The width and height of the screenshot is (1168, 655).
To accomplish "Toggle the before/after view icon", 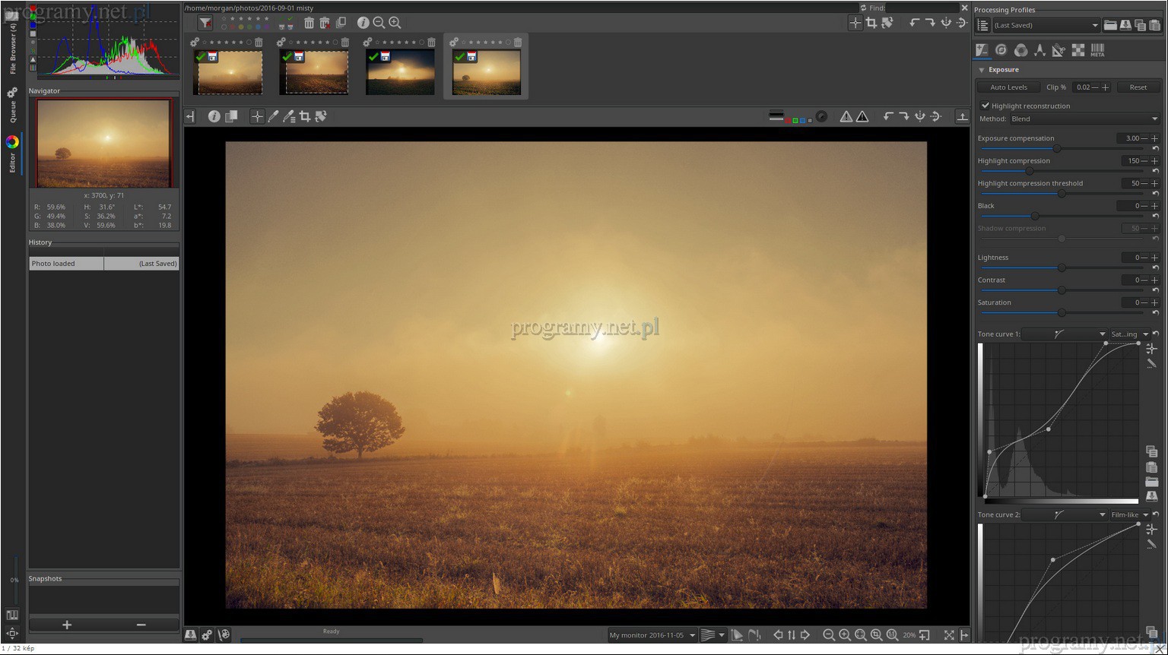I will [231, 116].
